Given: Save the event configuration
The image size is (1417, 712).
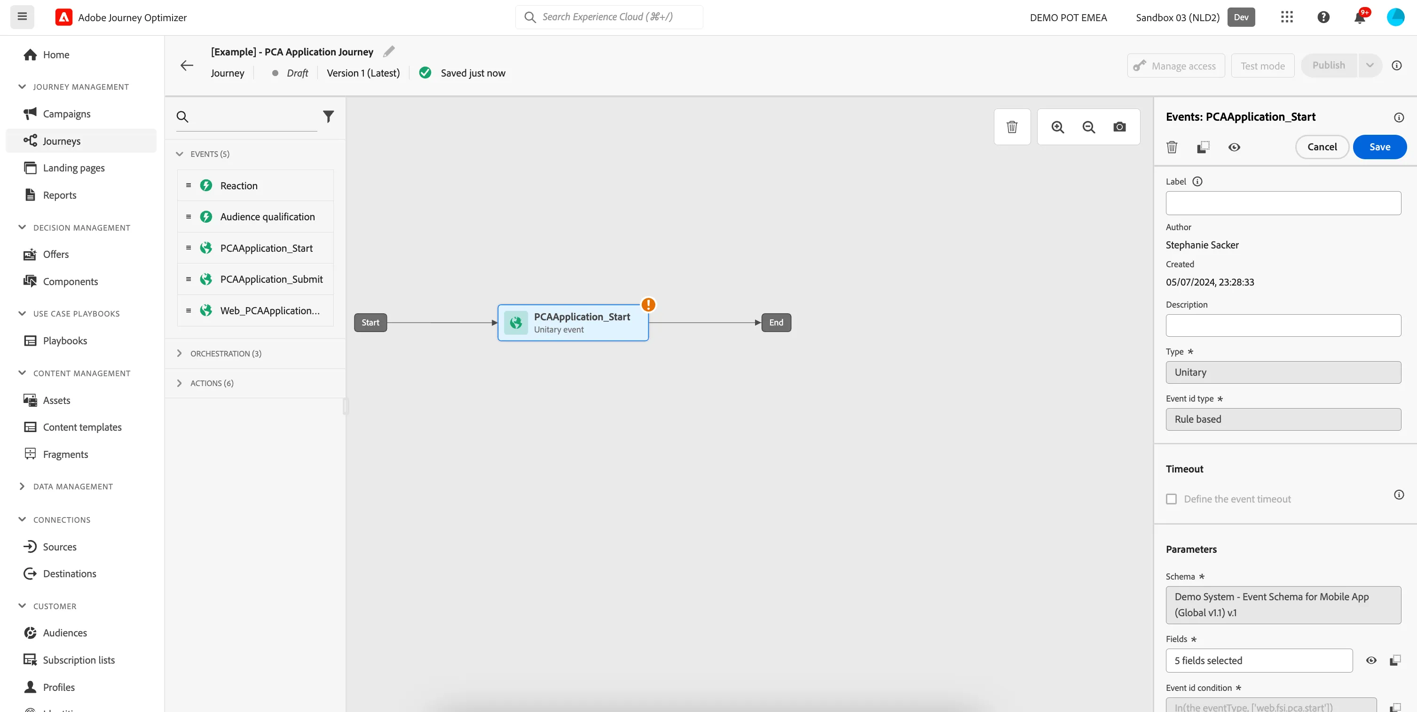Looking at the screenshot, I should tap(1379, 147).
